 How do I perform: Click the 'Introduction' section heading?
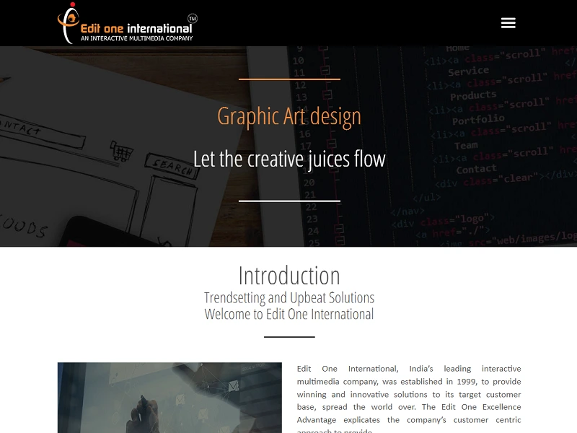pyautogui.click(x=288, y=276)
